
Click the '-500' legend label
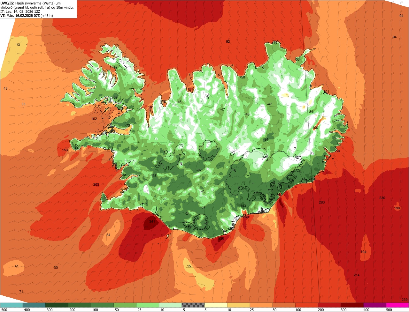coord(4,310)
